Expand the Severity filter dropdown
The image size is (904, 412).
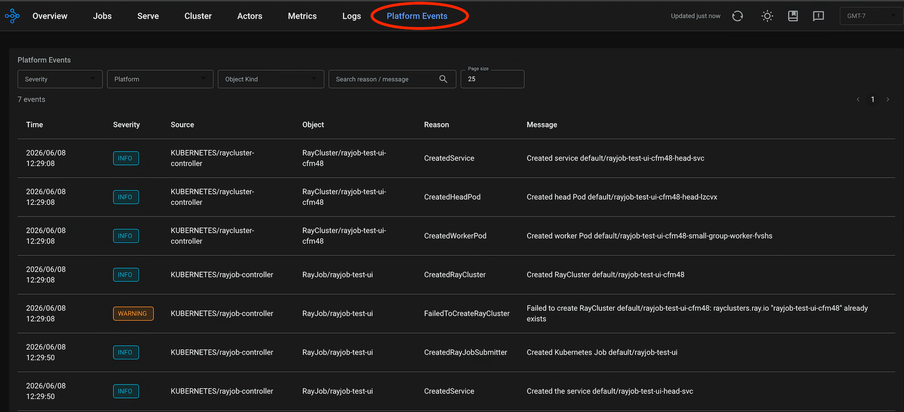click(60, 79)
